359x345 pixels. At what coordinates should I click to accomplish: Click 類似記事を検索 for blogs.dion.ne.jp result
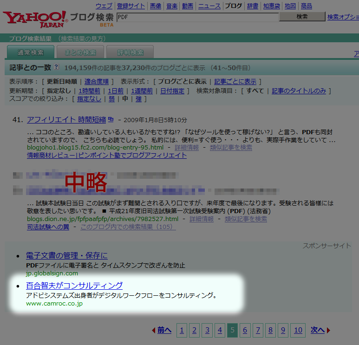(246, 219)
